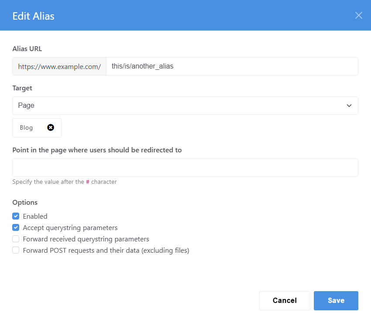The width and height of the screenshot is (371, 323).
Task: Remove the Blog page with its X icon
Action: [x=51, y=127]
